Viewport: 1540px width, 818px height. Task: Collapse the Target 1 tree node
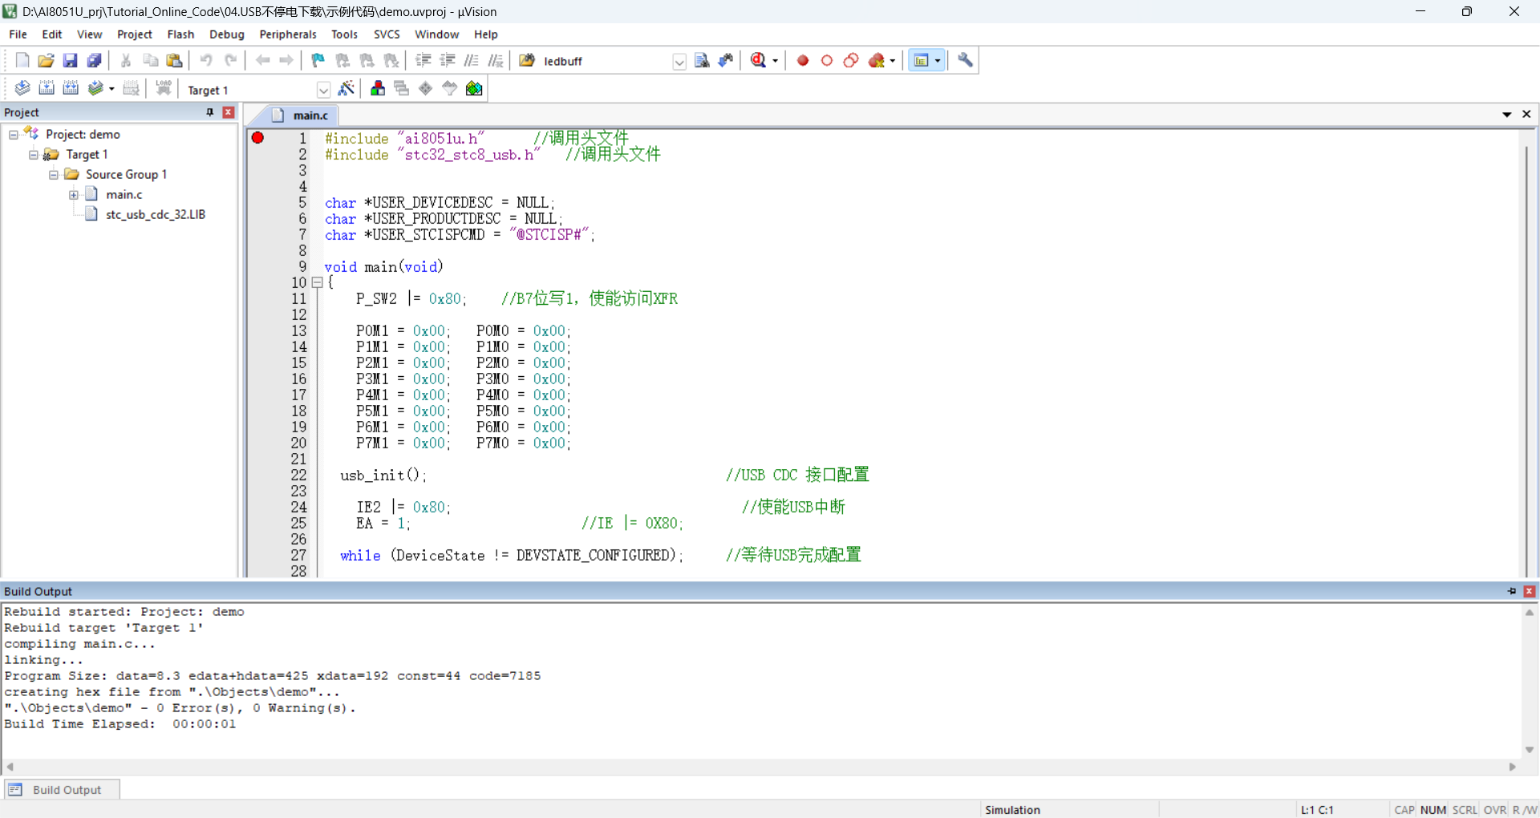point(34,155)
